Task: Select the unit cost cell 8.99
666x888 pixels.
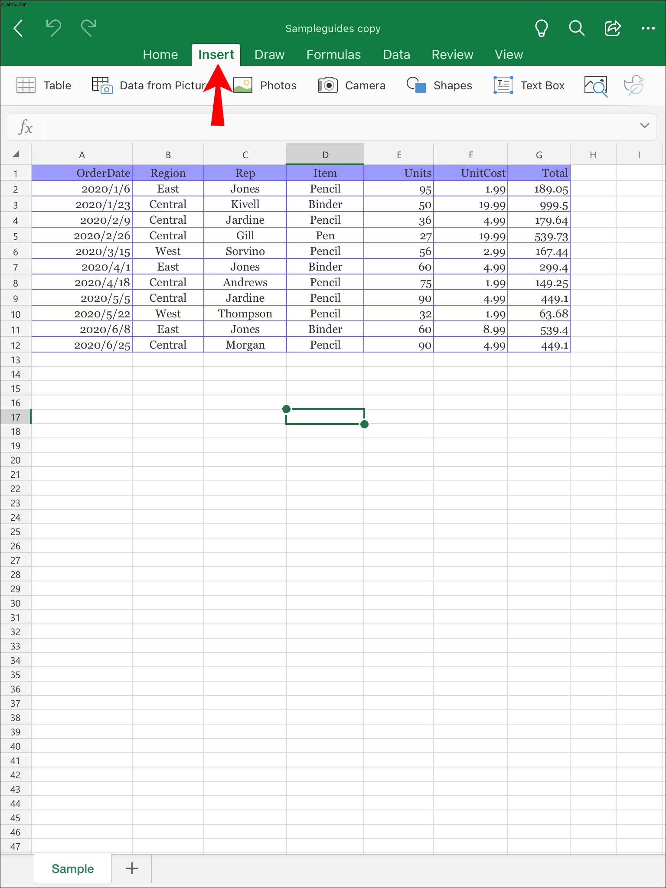Action: click(470, 329)
